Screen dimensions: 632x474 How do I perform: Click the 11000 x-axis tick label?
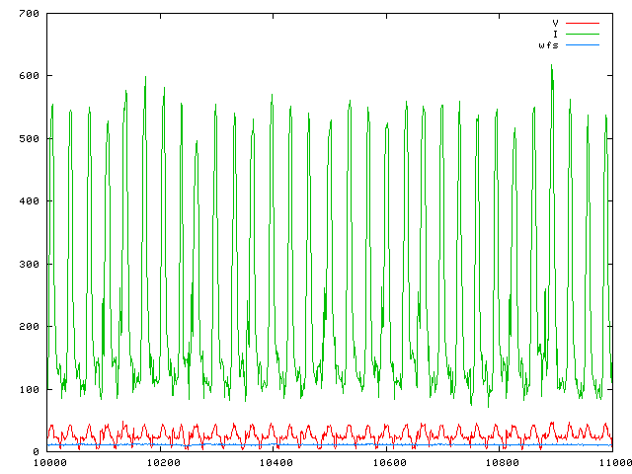click(612, 462)
